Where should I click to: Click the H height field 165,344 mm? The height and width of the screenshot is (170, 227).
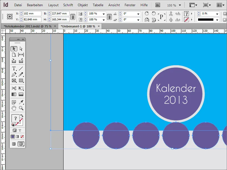pyautogui.click(x=60, y=20)
